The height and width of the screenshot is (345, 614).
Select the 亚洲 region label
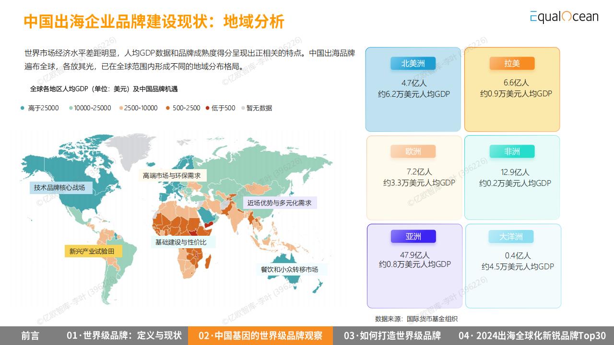pyautogui.click(x=413, y=236)
